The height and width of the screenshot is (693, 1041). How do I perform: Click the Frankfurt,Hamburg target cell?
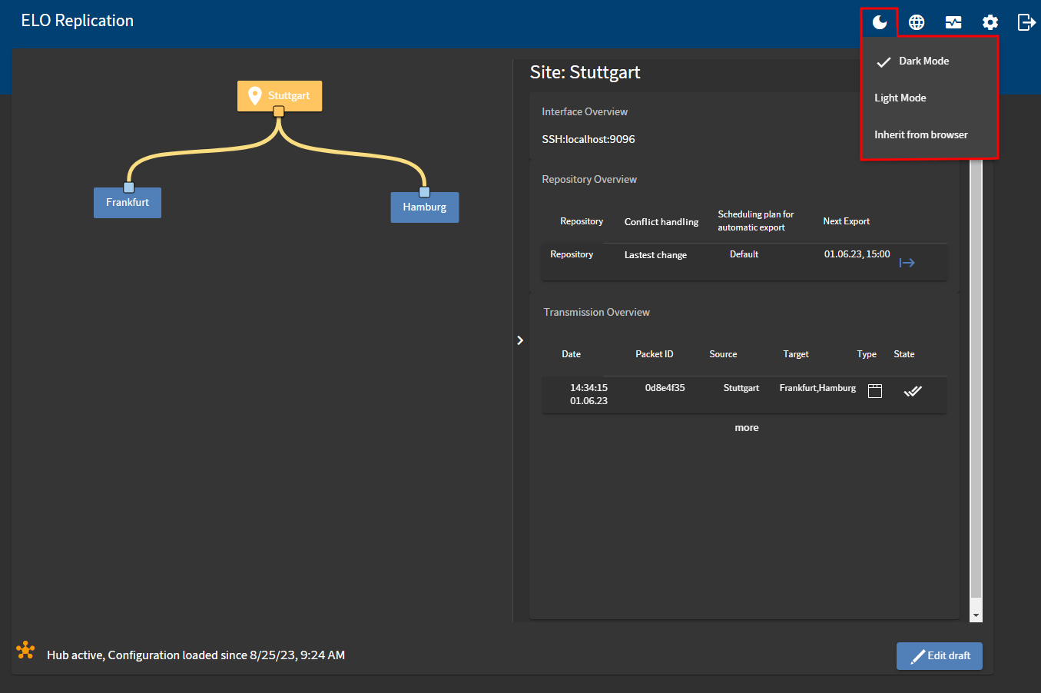817,388
